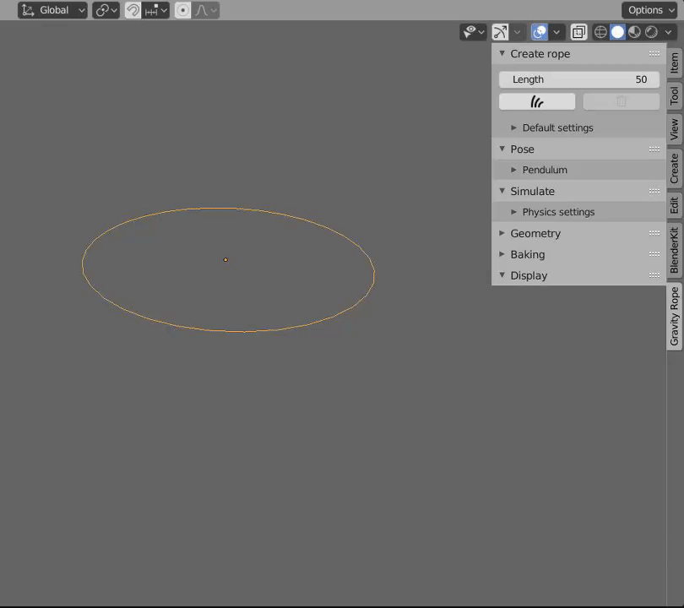The width and height of the screenshot is (684, 608).
Task: Enable rendered viewport shading
Action: (652, 32)
